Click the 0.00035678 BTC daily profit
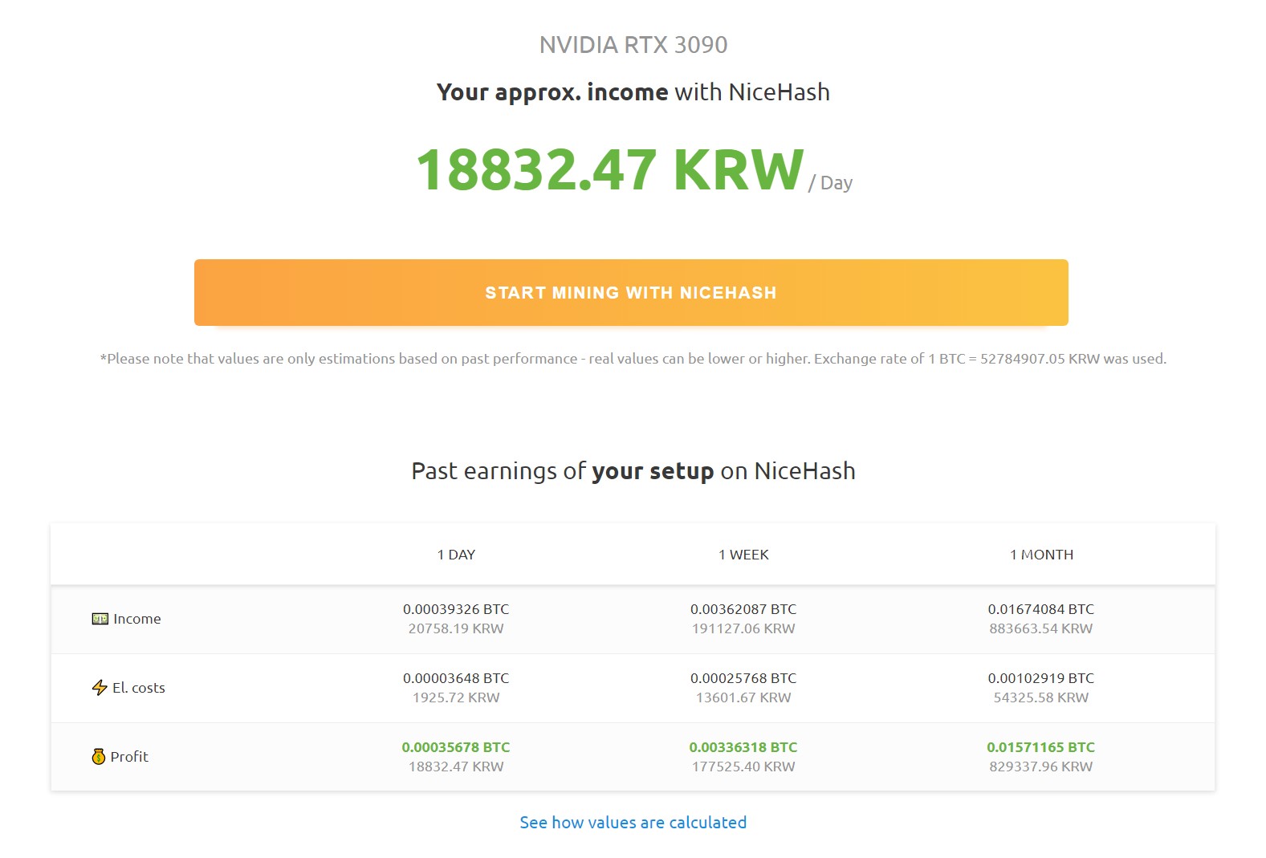The image size is (1266, 858). (x=456, y=747)
